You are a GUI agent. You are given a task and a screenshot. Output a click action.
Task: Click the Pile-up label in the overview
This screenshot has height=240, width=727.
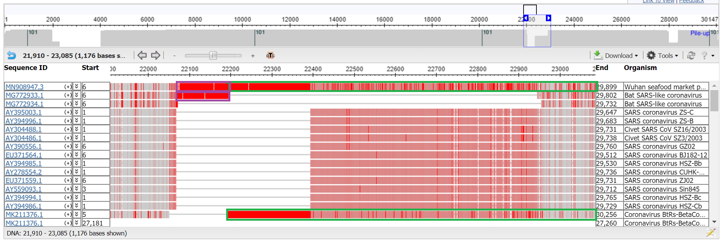(700, 33)
